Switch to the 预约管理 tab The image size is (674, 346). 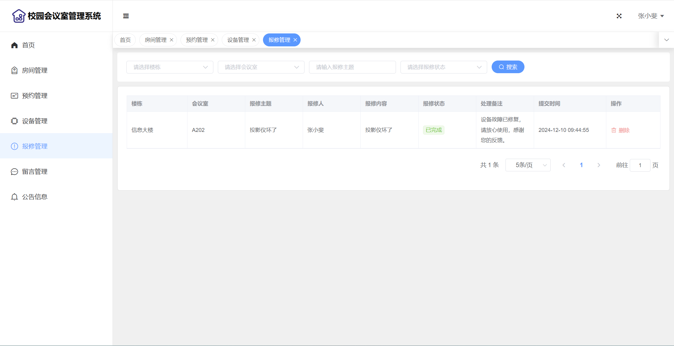pos(197,40)
